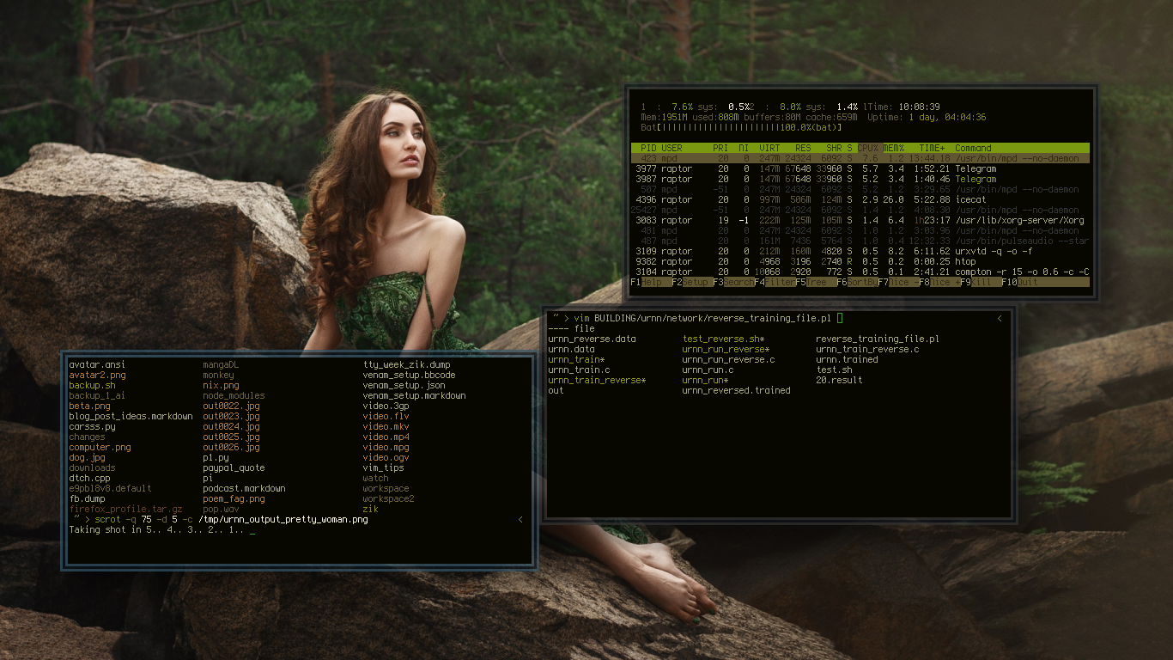Click avatar2.png in the left terminal listing
Viewport: 1173px width, 660px height.
(97, 375)
